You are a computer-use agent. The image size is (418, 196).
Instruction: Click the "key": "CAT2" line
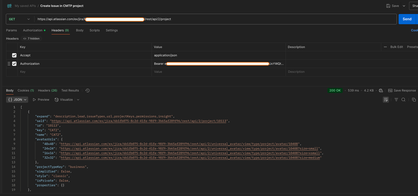pyautogui.click(x=48, y=130)
